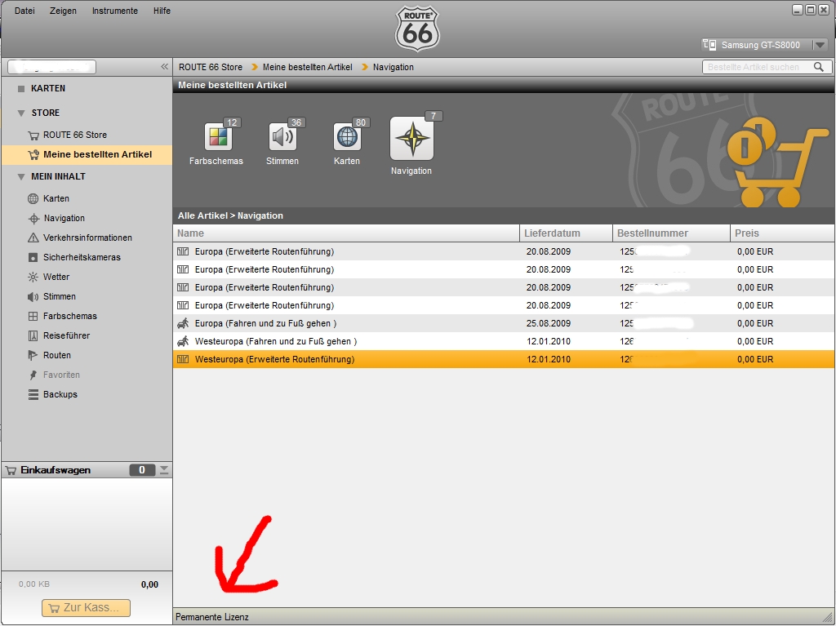Click Alle Artikel in list heading

point(202,215)
